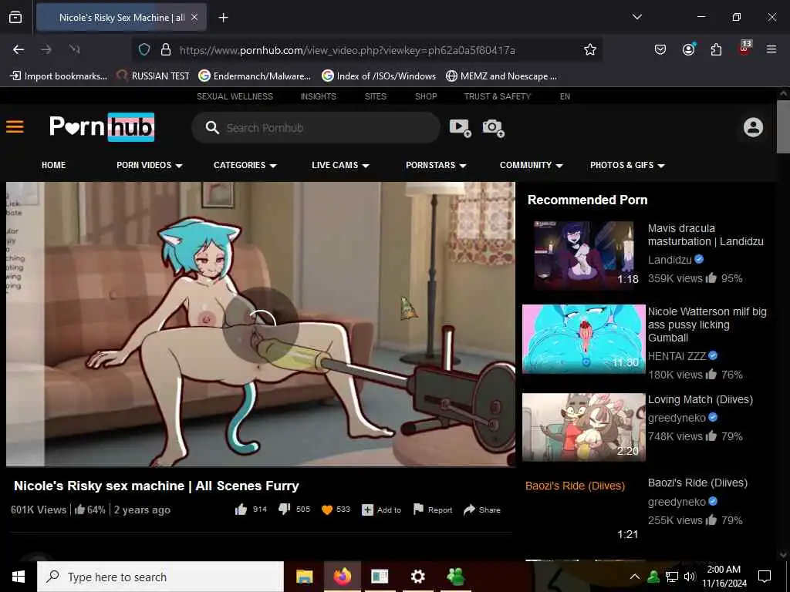The image size is (790, 592).
Task: Click the thumbs up like icon
Action: tap(241, 510)
